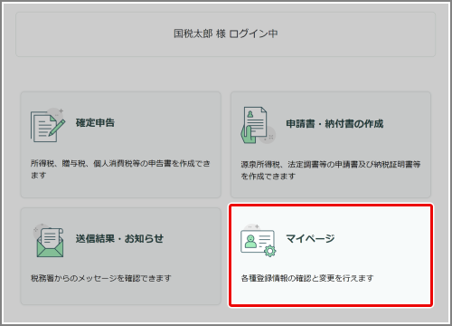Click the green pencil on 確定申告 icon
452x326 pixels.
pos(57,127)
